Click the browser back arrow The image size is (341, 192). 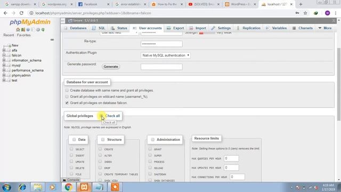click(x=5, y=13)
